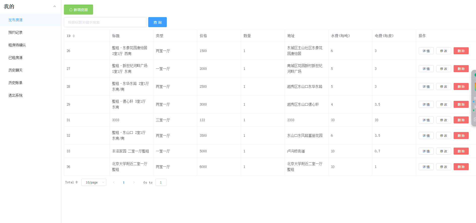Click 修改 for listing ID 36
Screen dimensions: 476x223
pos(444,167)
